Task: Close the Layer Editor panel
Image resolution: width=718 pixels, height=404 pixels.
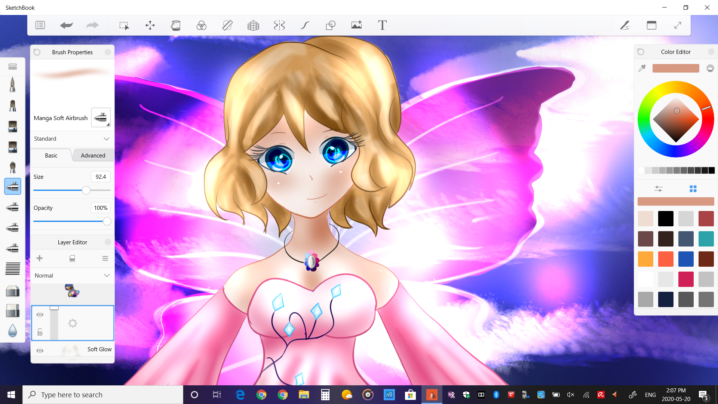Action: pos(108,242)
